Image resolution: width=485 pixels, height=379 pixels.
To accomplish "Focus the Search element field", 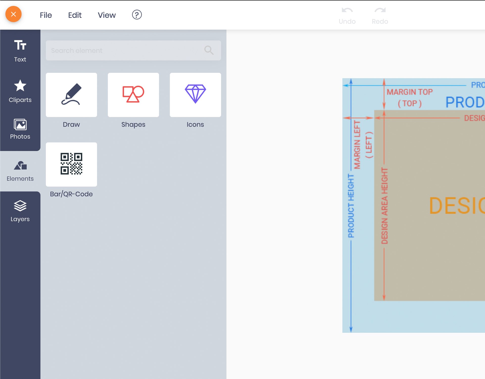I will pyautogui.click(x=124, y=50).
